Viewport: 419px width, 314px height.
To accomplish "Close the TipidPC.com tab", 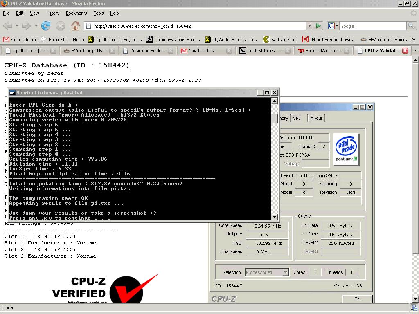I will click(53, 51).
